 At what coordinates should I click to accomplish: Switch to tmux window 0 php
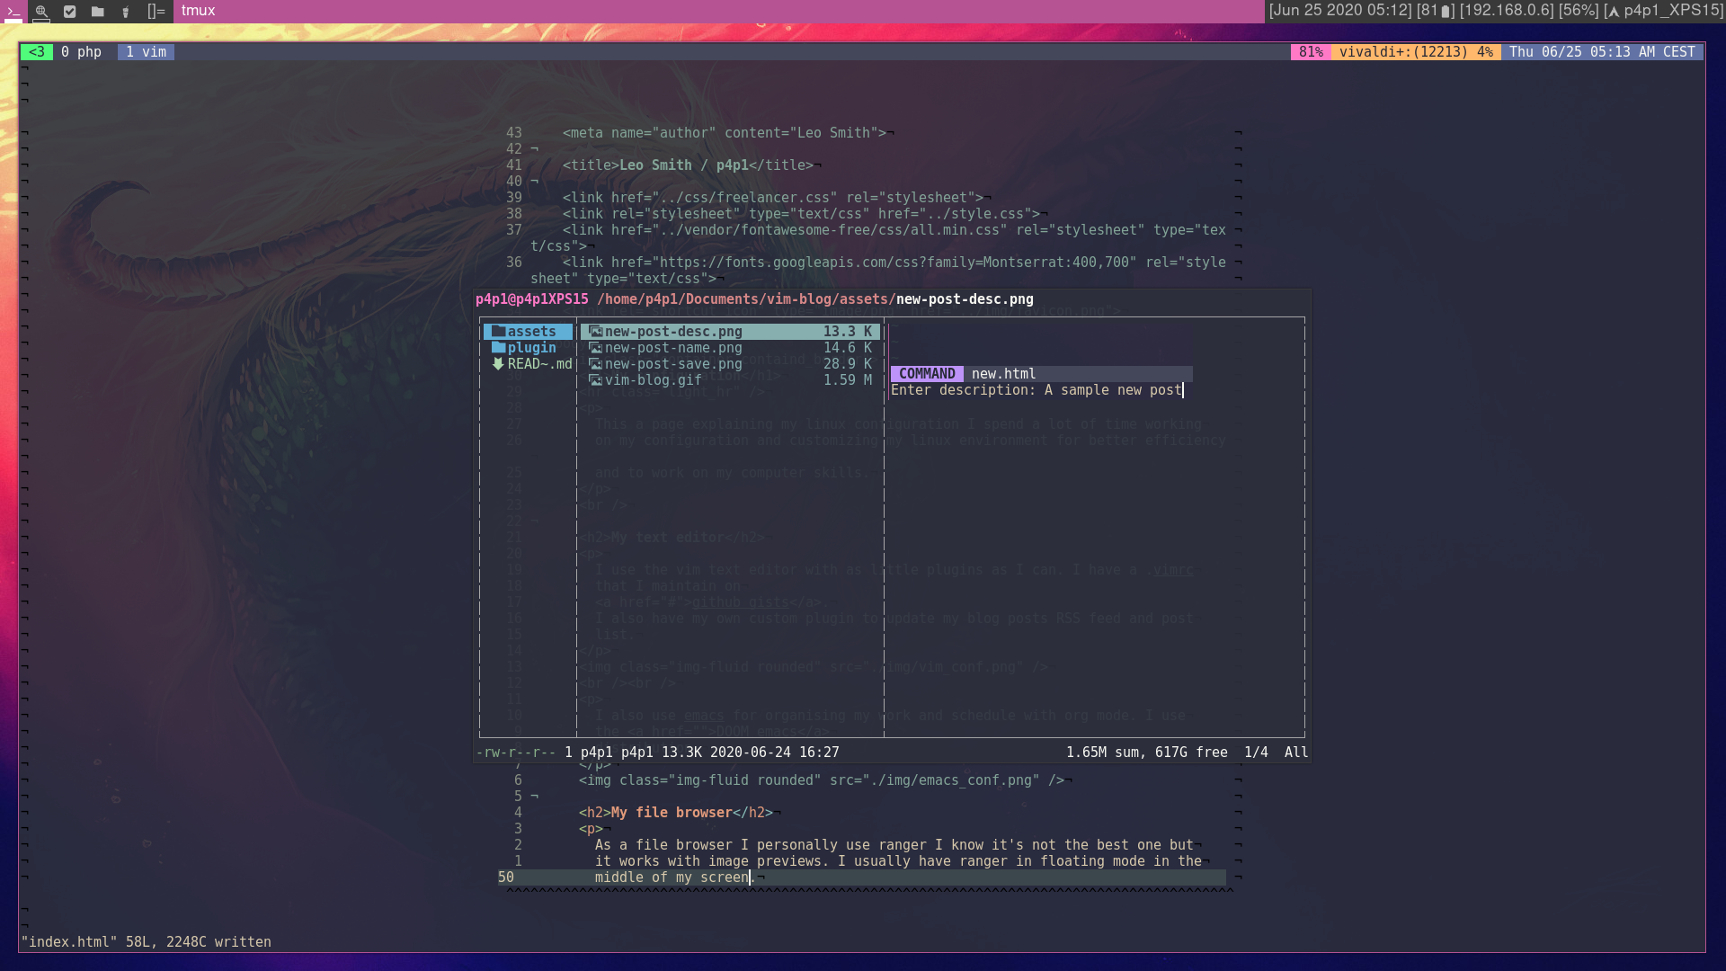coord(82,52)
